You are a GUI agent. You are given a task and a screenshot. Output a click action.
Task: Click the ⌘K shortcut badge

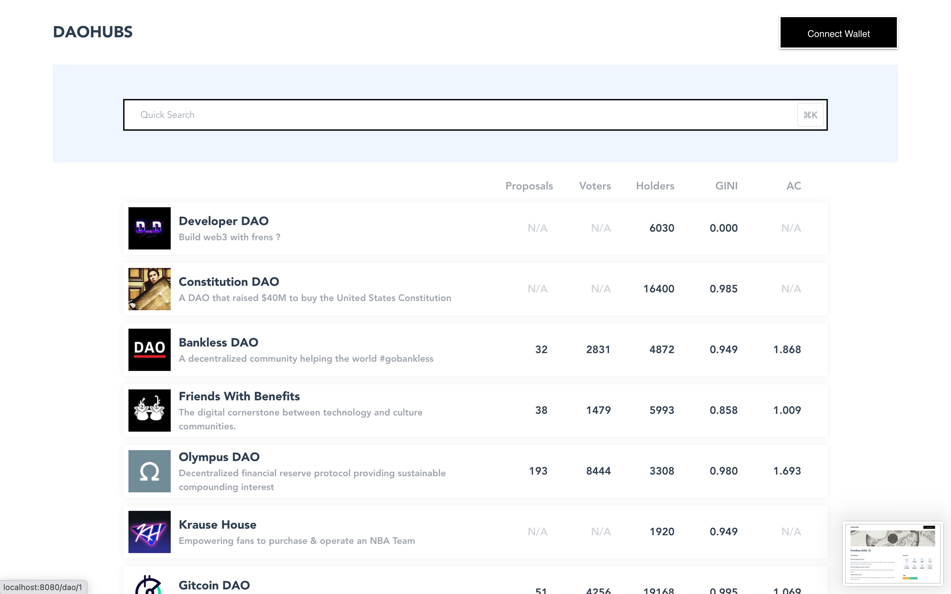(810, 115)
